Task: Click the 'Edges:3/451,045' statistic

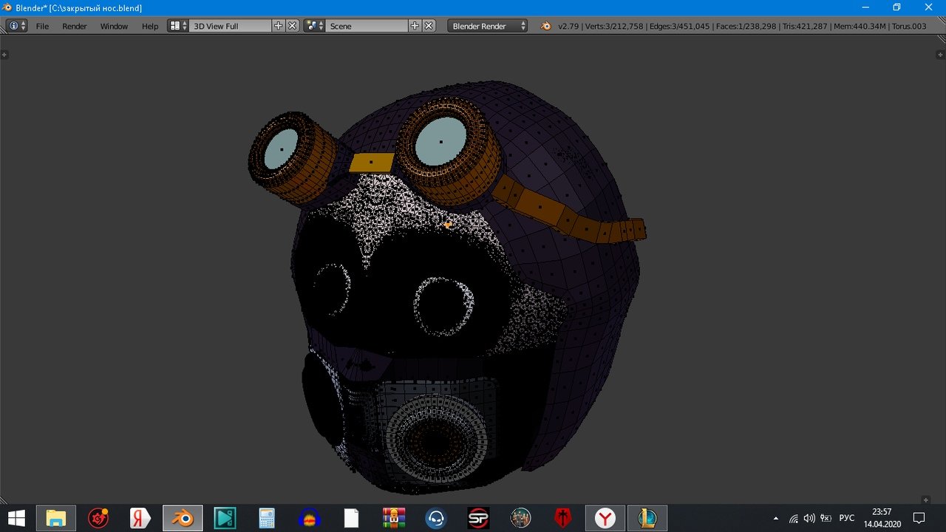Action: pos(678,26)
